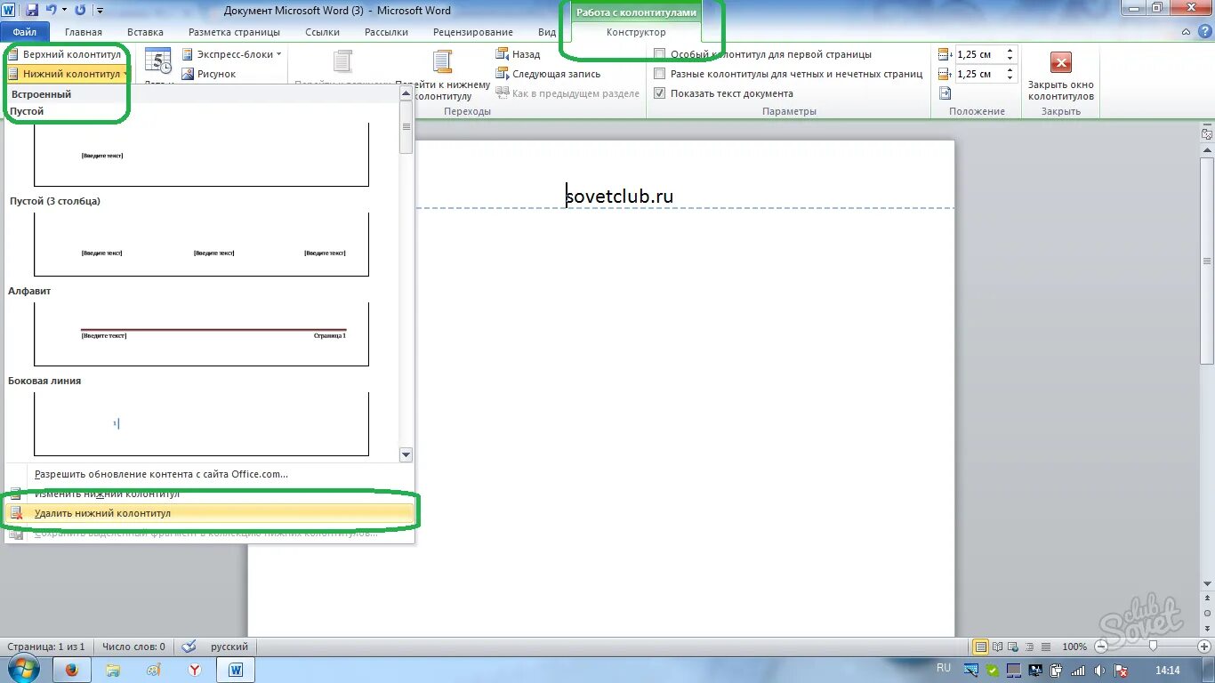
Task: Click insert alignment tab icon in Положение
Action: [945, 93]
